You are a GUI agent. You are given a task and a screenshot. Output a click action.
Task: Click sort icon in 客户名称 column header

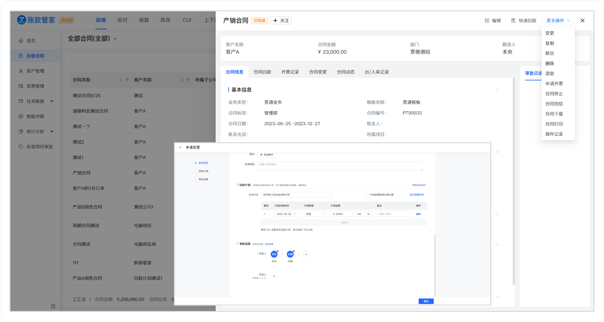point(182,80)
